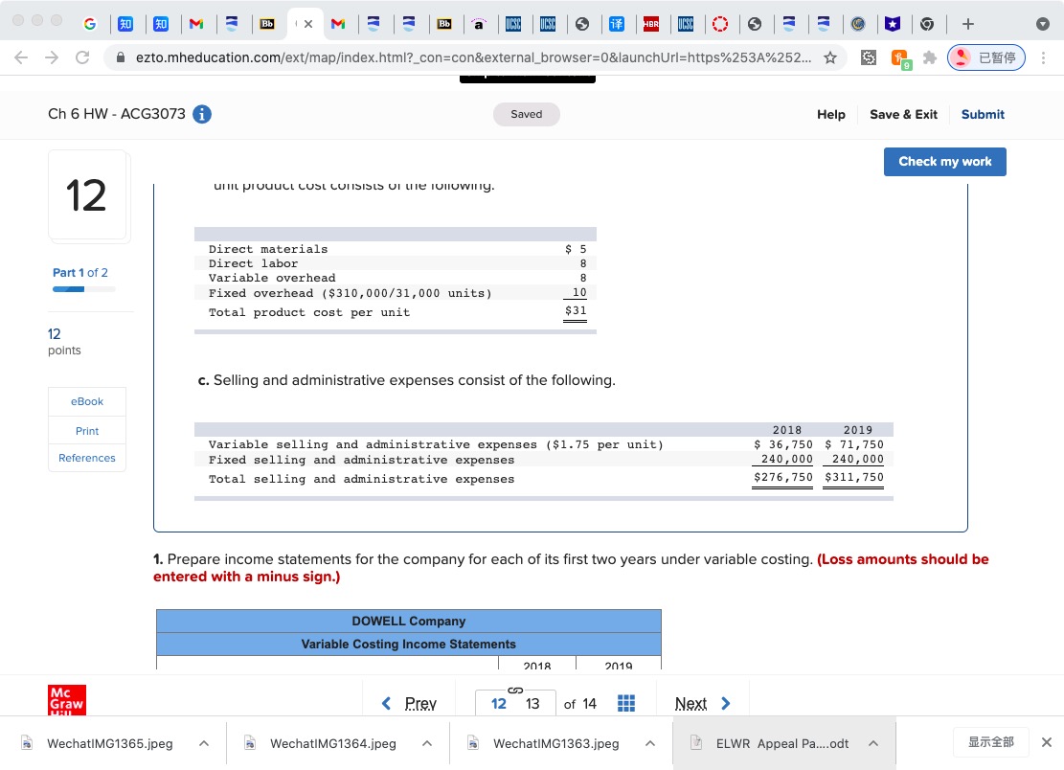The width and height of the screenshot is (1064, 770).
Task: Click the Saved status pill
Action: (527, 114)
